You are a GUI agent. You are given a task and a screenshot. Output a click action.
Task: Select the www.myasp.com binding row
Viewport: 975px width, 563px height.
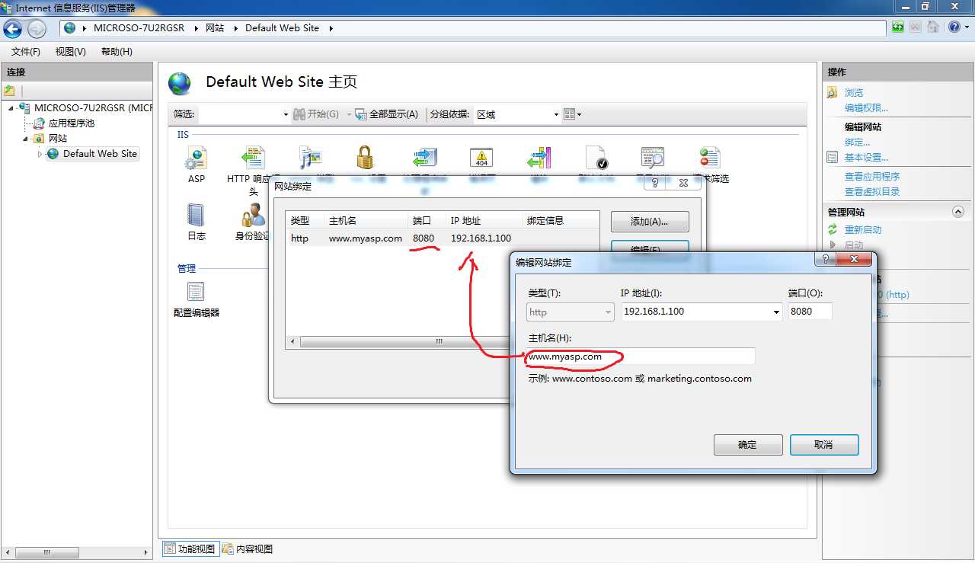tap(443, 238)
